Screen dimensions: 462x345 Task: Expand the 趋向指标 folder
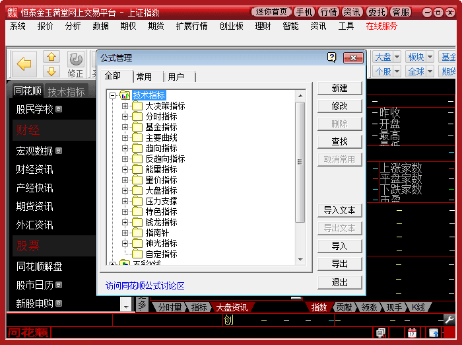[125, 149]
